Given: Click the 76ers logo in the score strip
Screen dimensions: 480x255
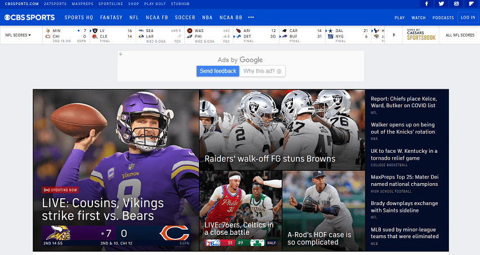Looking at the screenshot, I should click(213, 243).
